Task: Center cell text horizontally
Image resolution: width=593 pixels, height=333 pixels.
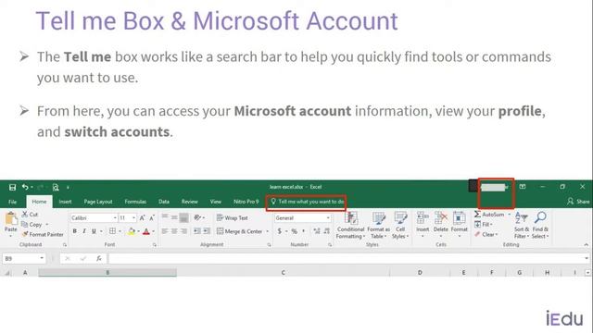Action: [174, 231]
